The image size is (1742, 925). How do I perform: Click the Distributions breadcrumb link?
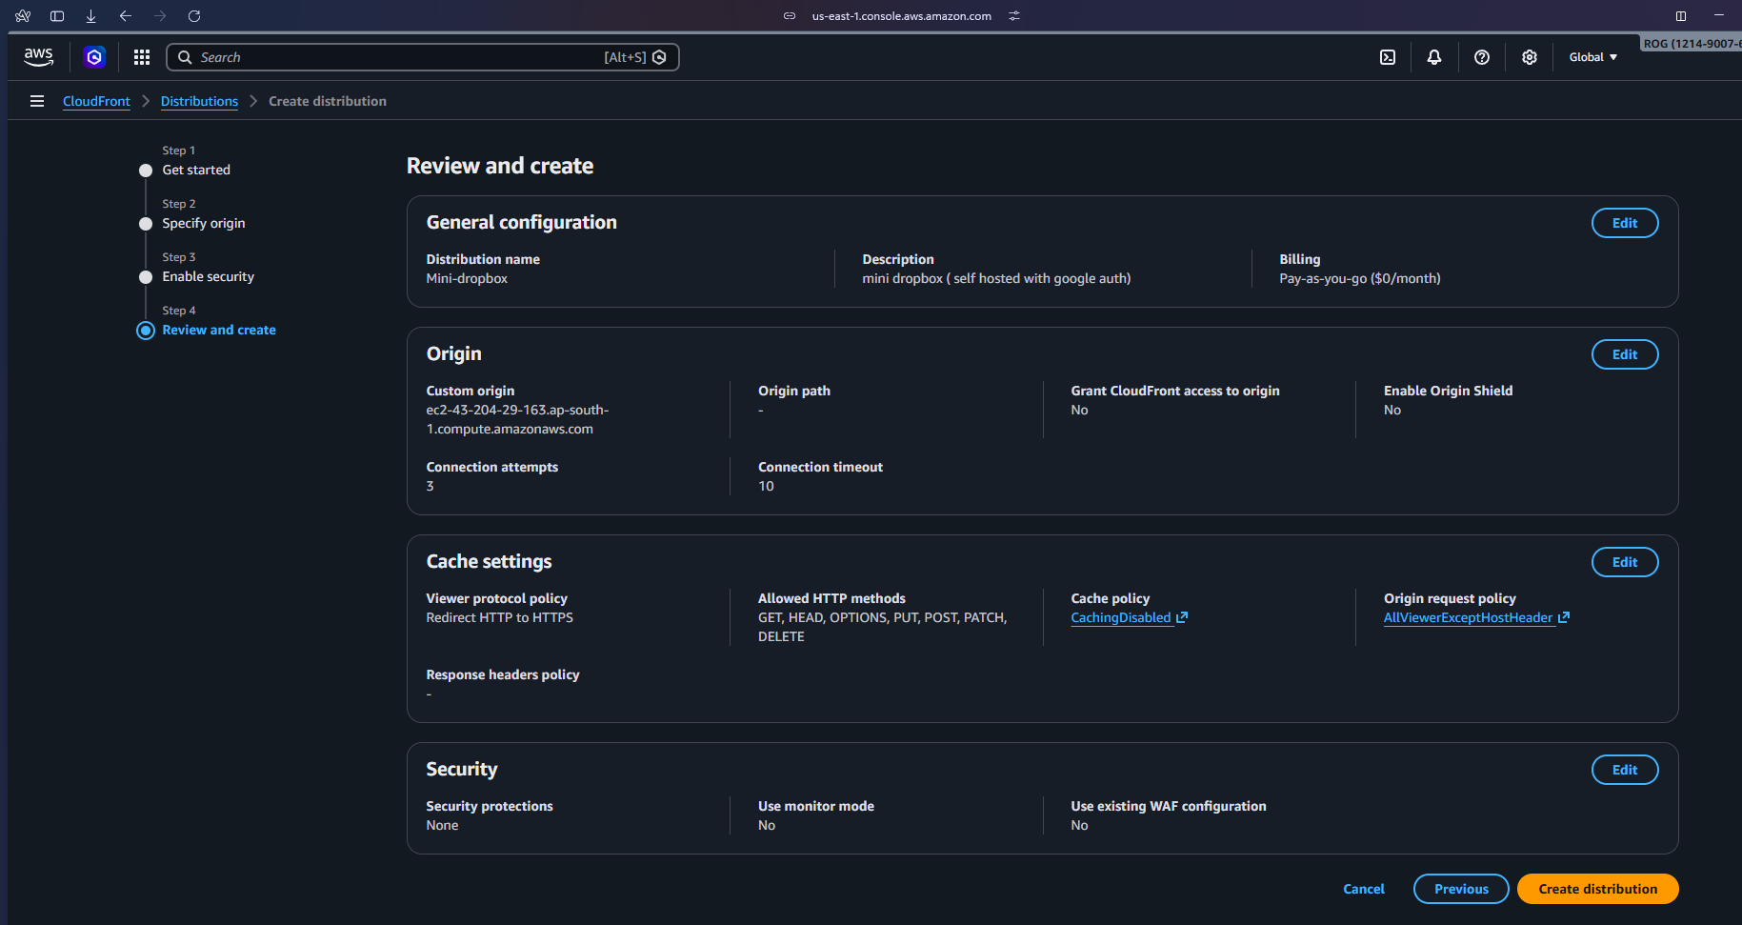click(199, 101)
